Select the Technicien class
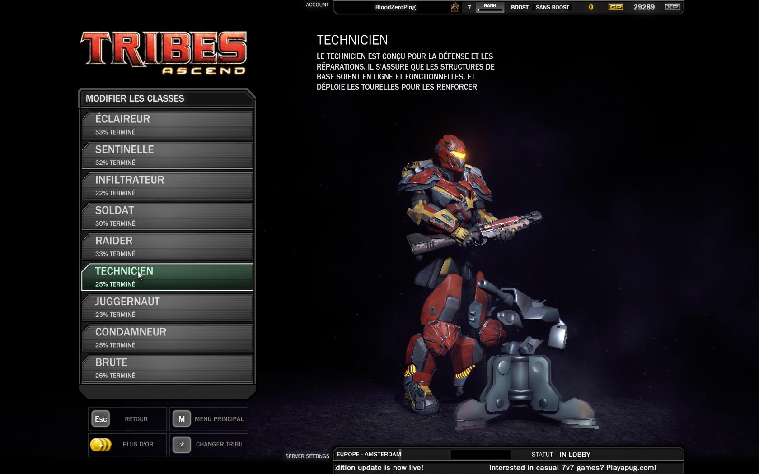This screenshot has width=759, height=474. click(x=167, y=277)
